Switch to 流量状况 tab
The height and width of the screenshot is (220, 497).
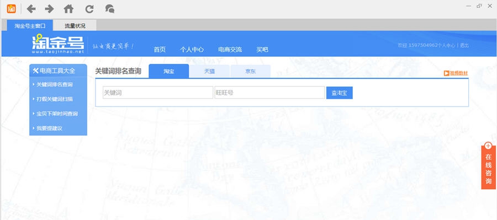point(75,26)
